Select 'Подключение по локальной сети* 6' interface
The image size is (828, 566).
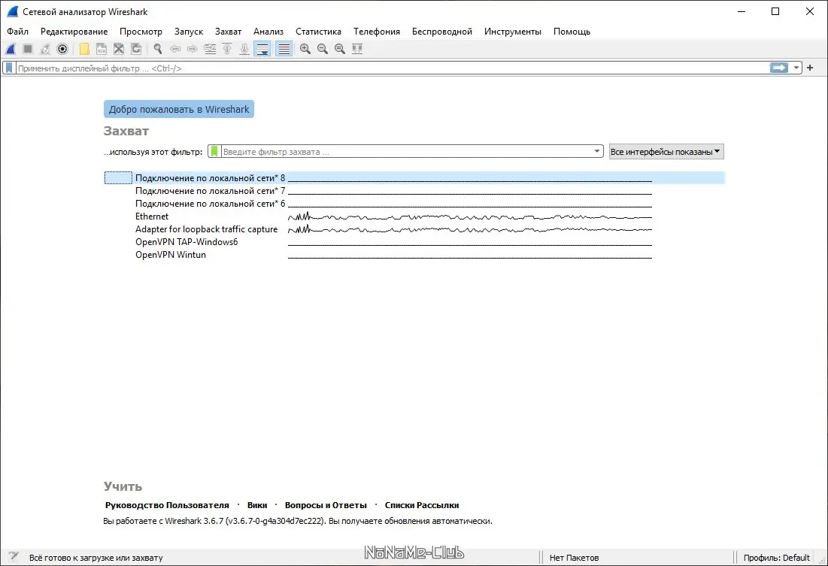coord(414,203)
